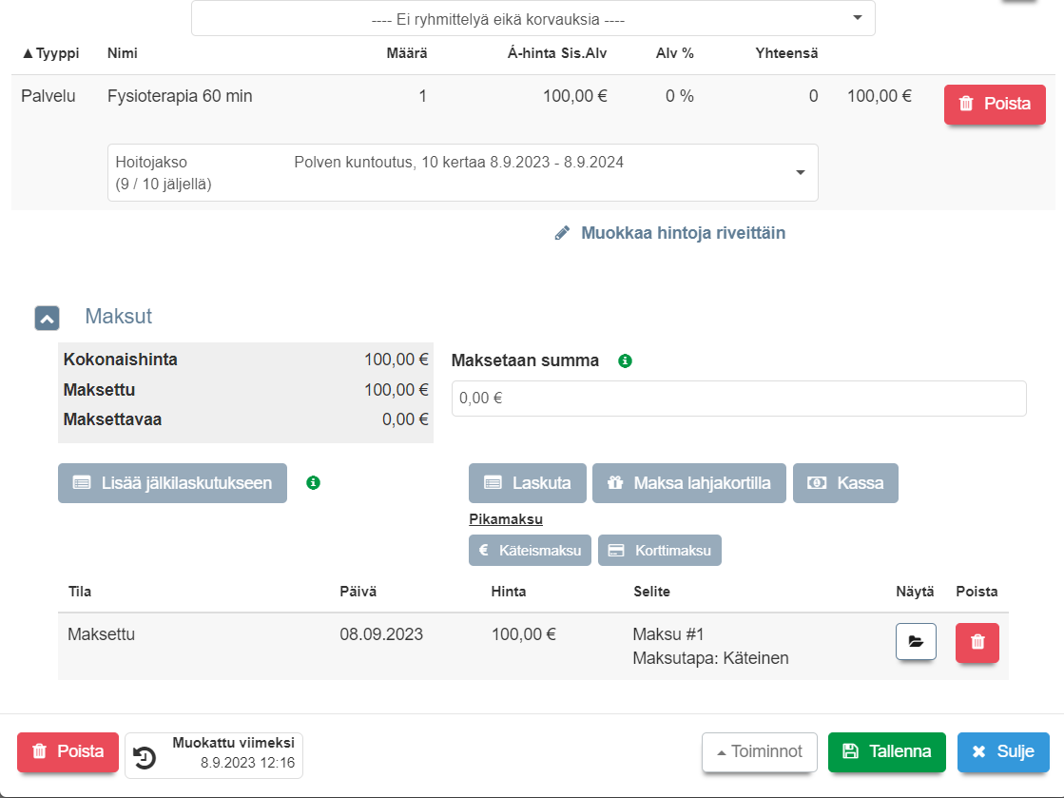This screenshot has height=798, width=1064.
Task: Close the dialog with Sulje button
Action: 1003,751
